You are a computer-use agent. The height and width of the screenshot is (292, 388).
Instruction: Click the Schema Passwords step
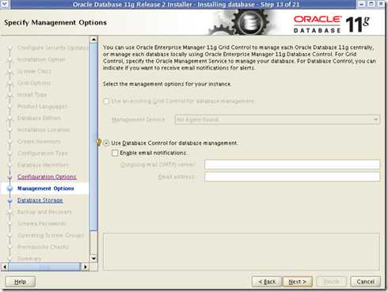[x=42, y=224]
